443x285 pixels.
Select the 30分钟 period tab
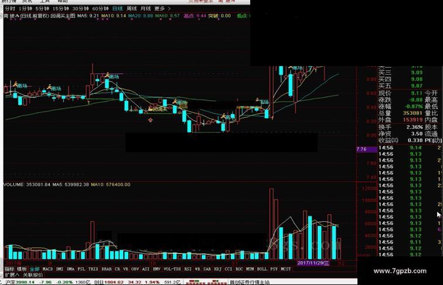click(x=80, y=9)
